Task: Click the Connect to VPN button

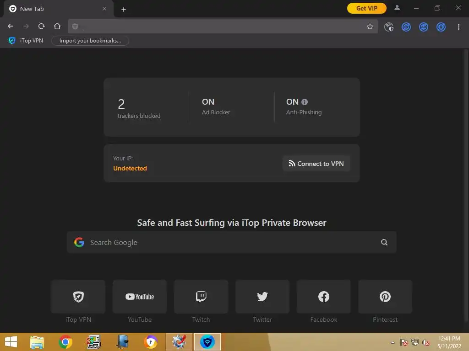Action: tap(316, 164)
